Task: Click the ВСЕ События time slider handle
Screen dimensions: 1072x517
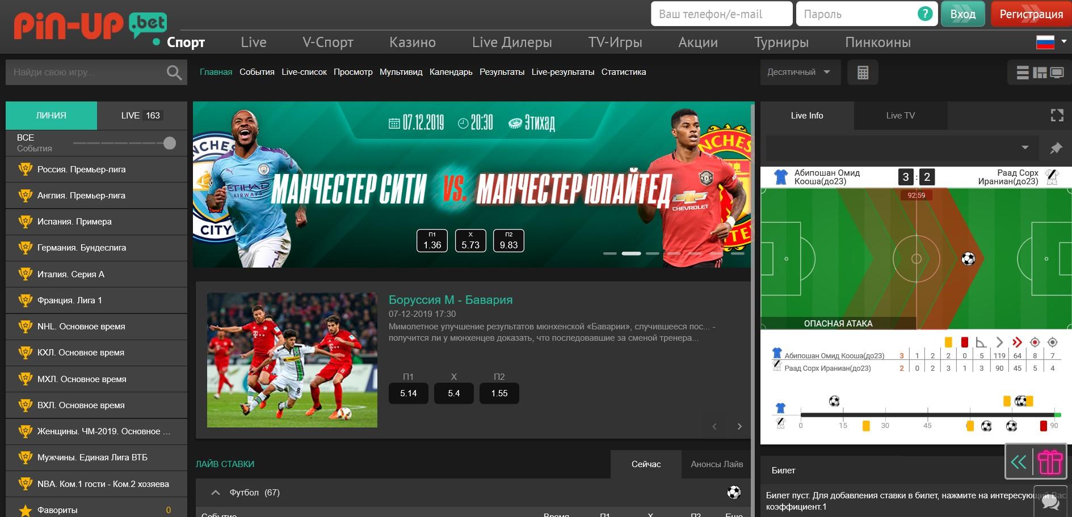Action: tap(170, 143)
